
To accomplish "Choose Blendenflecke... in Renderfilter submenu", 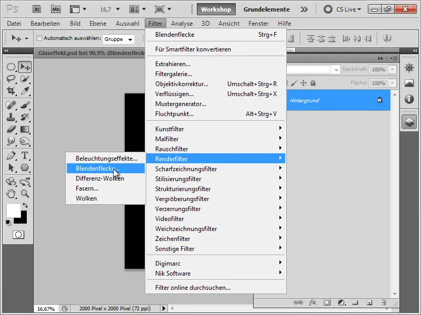I will coord(106,169).
